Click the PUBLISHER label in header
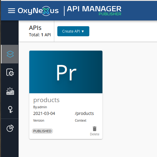 (x=110, y=14)
